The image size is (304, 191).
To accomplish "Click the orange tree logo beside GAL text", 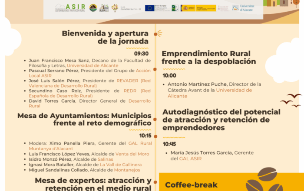I will click(115, 8).
